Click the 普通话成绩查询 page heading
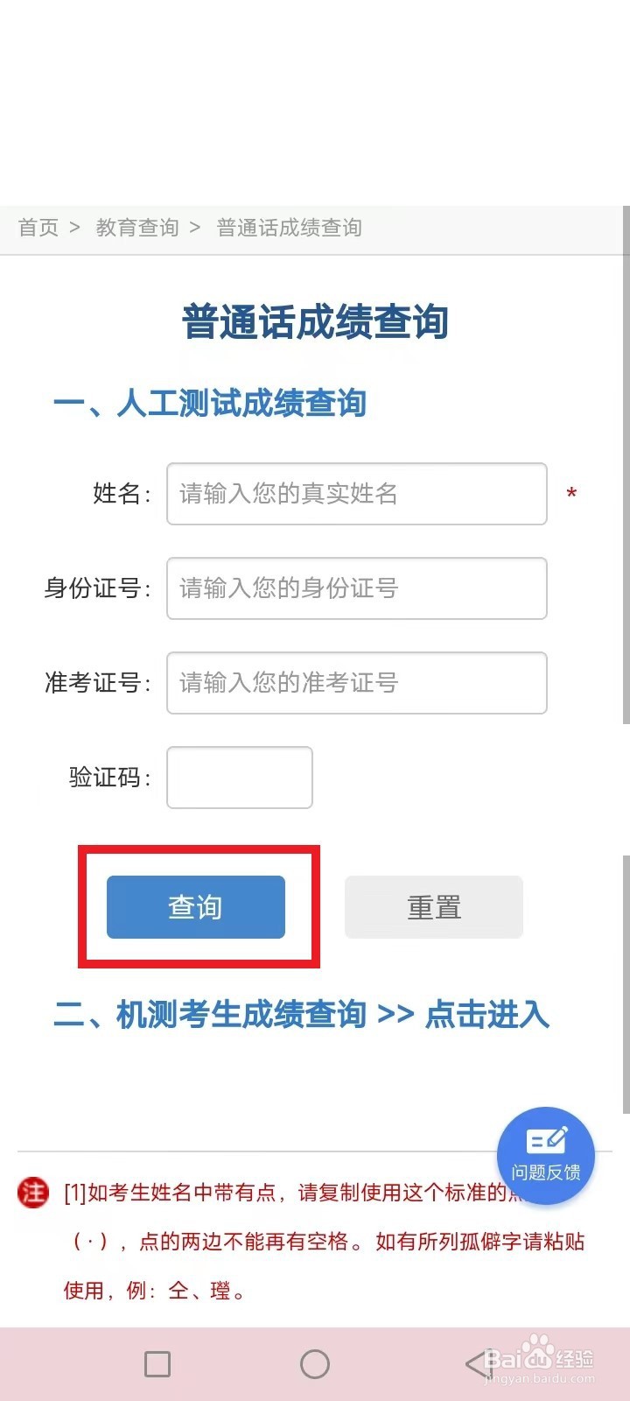630x1401 pixels. click(x=315, y=322)
